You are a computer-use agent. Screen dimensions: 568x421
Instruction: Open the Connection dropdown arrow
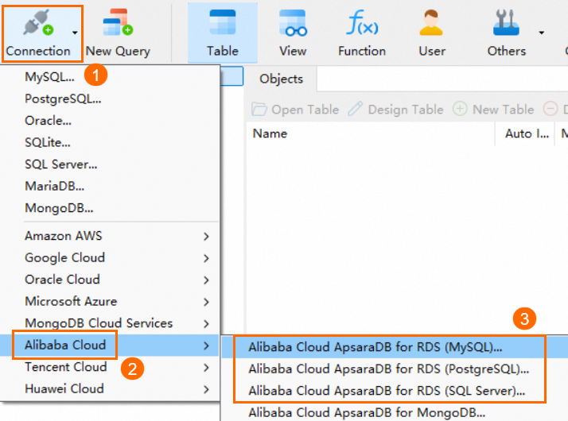75,33
